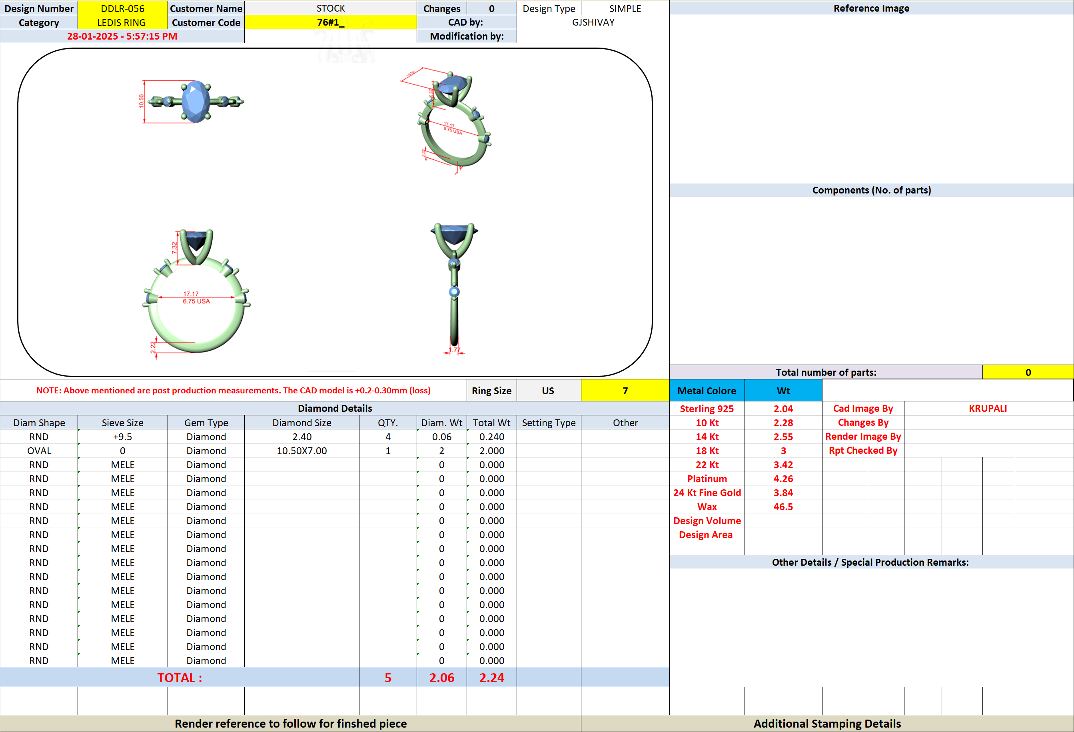Image resolution: width=1074 pixels, height=732 pixels.
Task: Click the Metal Colore blue header
Action: [707, 391]
